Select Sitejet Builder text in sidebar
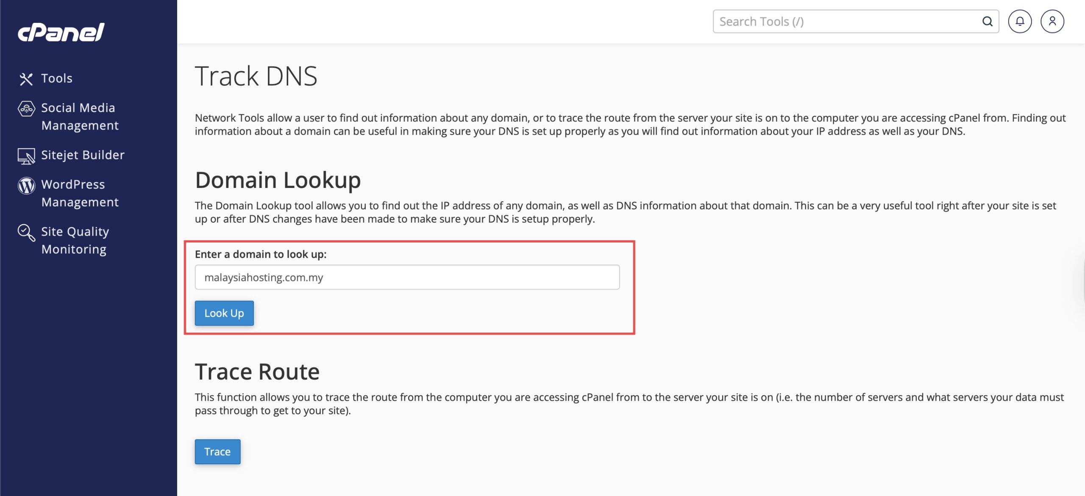The height and width of the screenshot is (496, 1085). (x=83, y=155)
